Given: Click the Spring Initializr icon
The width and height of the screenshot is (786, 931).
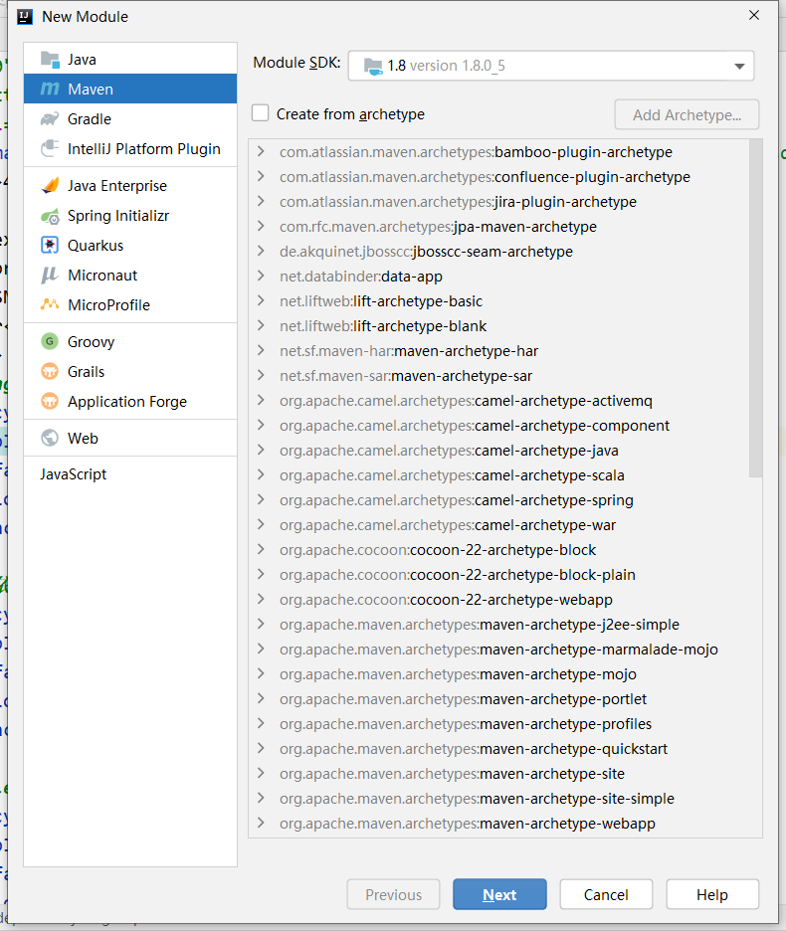Looking at the screenshot, I should [x=50, y=216].
